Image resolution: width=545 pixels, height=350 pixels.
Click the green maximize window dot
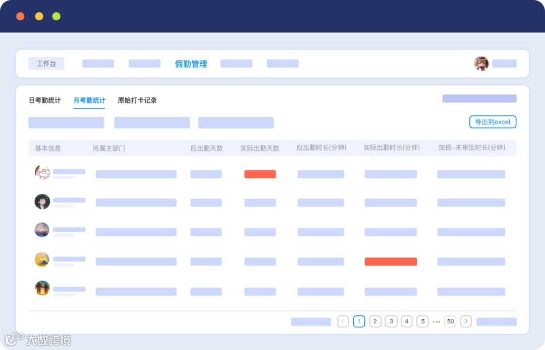[57, 16]
